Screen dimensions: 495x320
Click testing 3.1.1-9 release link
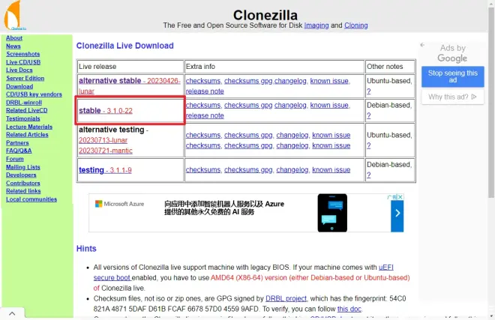[105, 170]
